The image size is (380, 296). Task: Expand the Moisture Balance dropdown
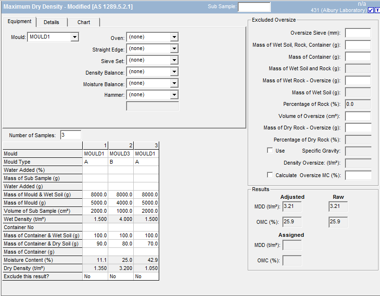tap(174, 83)
